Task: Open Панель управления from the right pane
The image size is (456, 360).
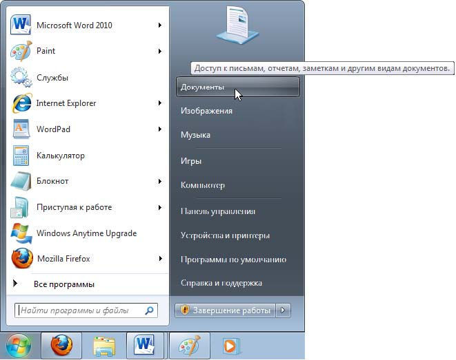Action: (218, 211)
